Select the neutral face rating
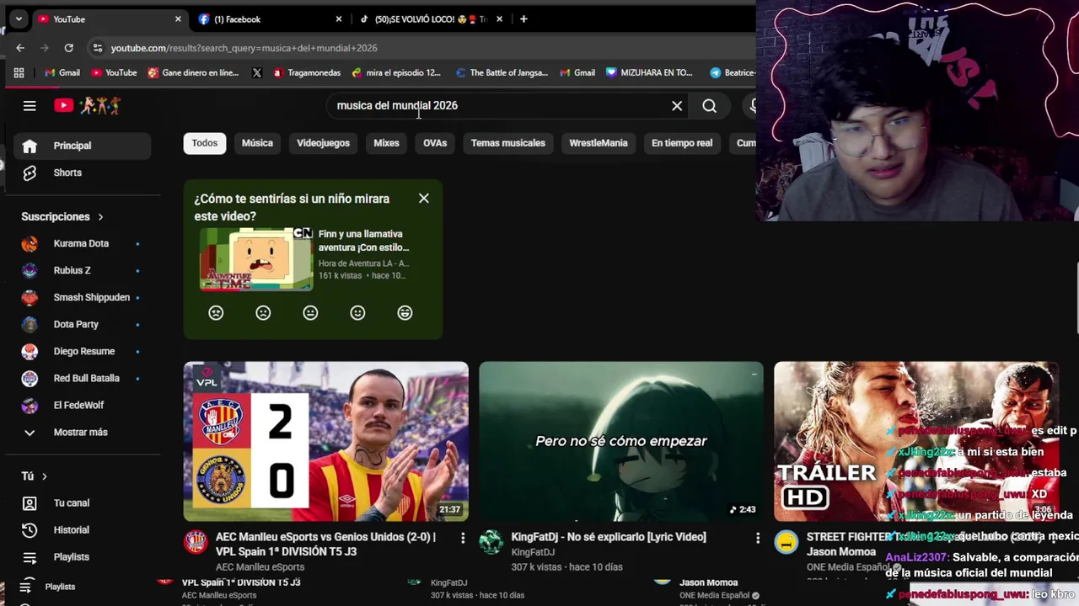The image size is (1079, 606). click(x=310, y=312)
